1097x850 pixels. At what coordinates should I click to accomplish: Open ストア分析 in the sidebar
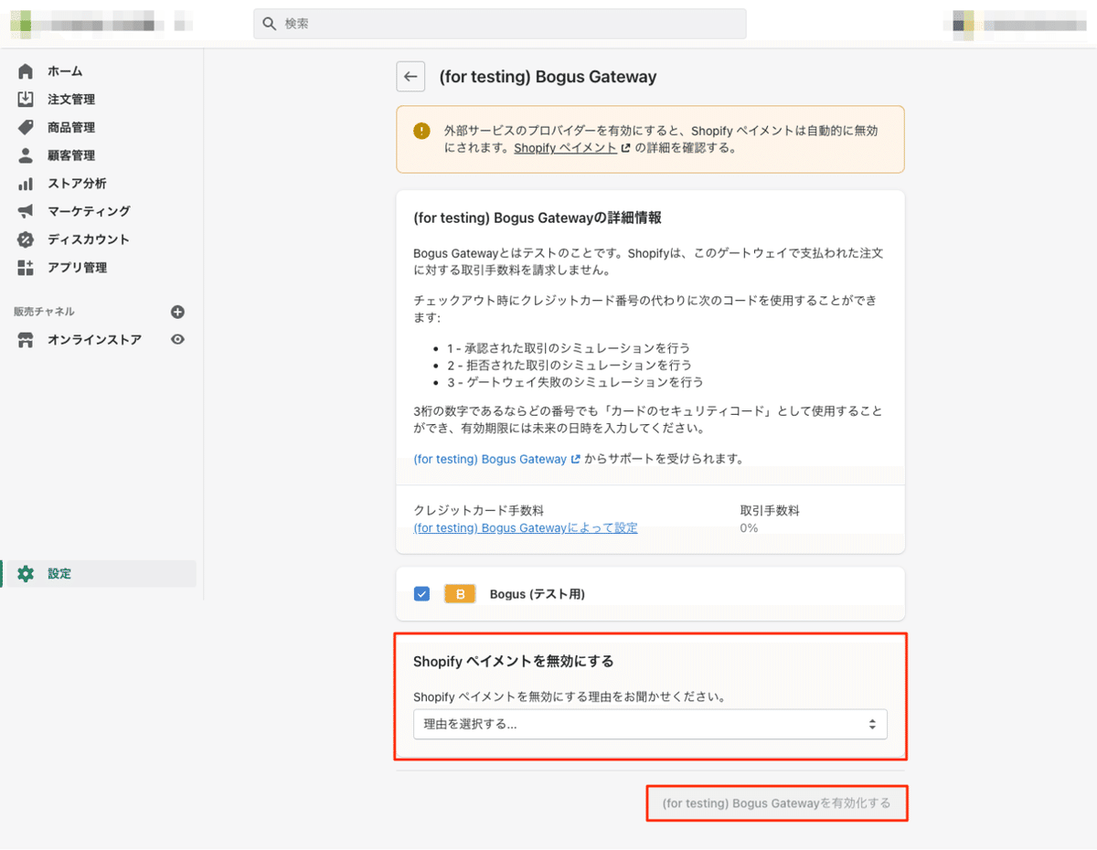point(77,184)
